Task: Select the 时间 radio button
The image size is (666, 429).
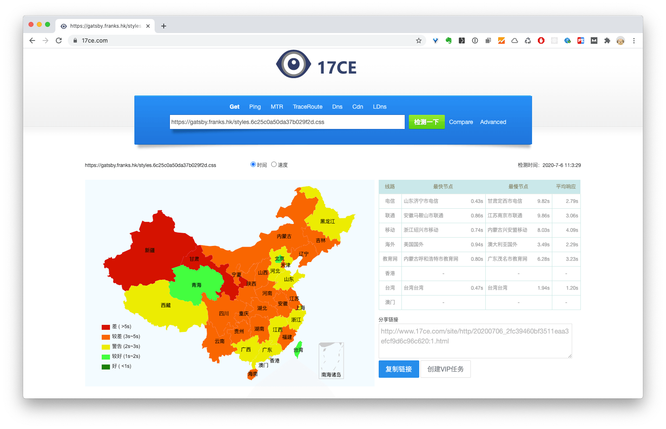Action: [x=253, y=164]
